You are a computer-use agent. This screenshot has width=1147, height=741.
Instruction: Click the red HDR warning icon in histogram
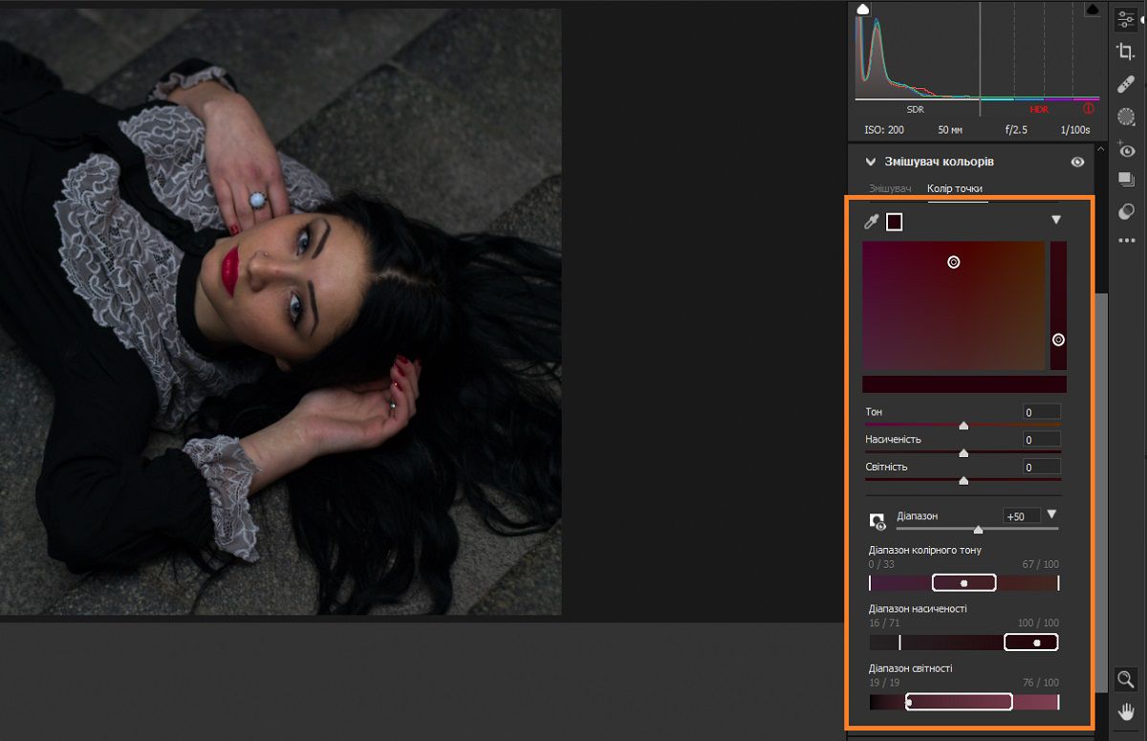coord(1088,109)
